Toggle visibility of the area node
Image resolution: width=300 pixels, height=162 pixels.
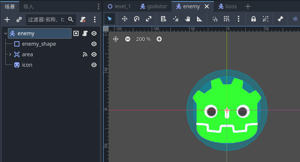click(94, 54)
